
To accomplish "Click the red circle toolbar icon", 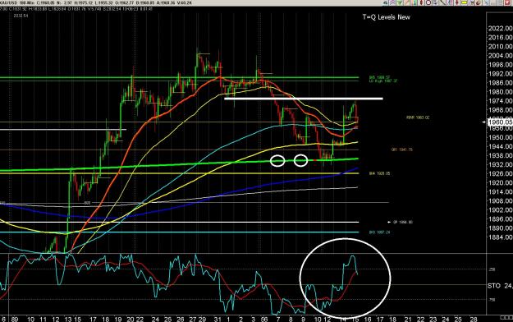I will (428, 2).
